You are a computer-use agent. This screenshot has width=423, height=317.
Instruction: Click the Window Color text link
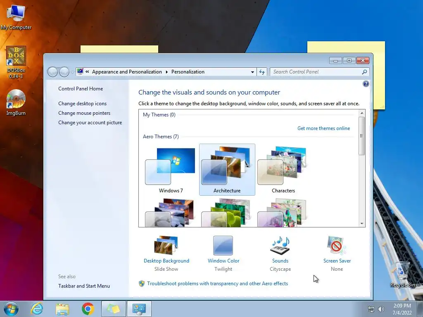(223, 261)
